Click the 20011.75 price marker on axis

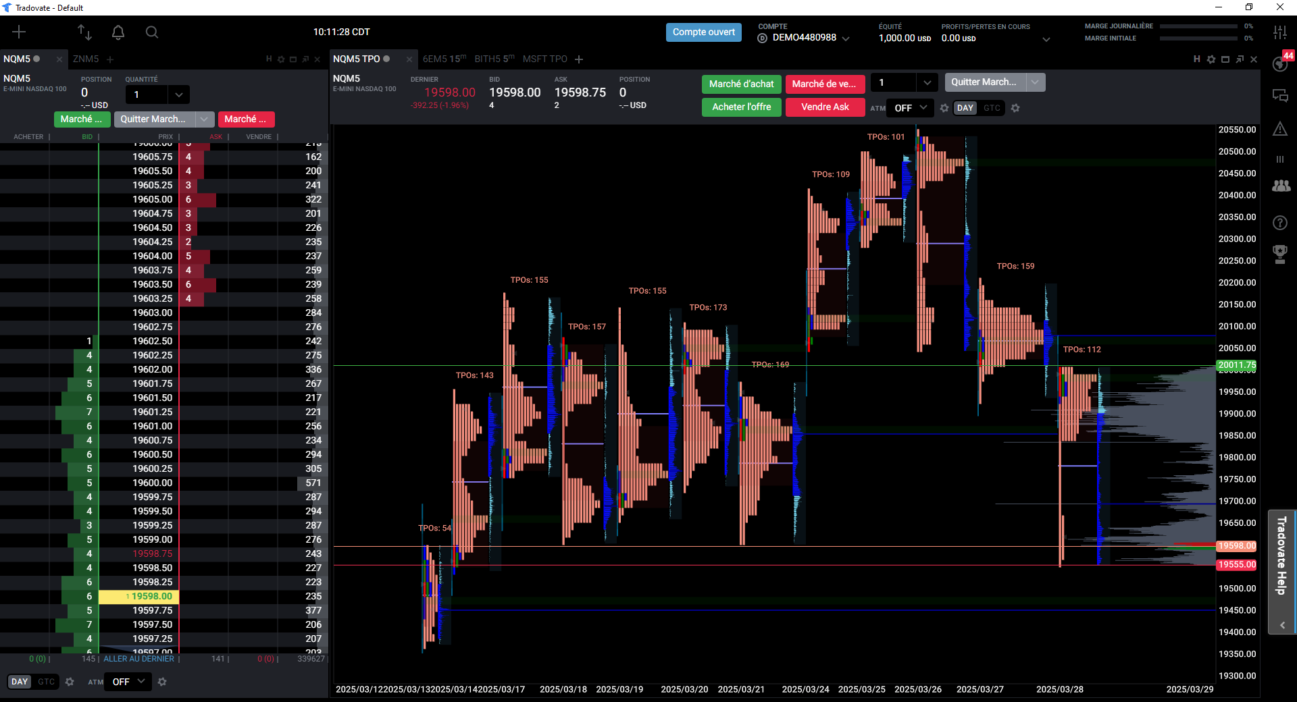tap(1237, 365)
